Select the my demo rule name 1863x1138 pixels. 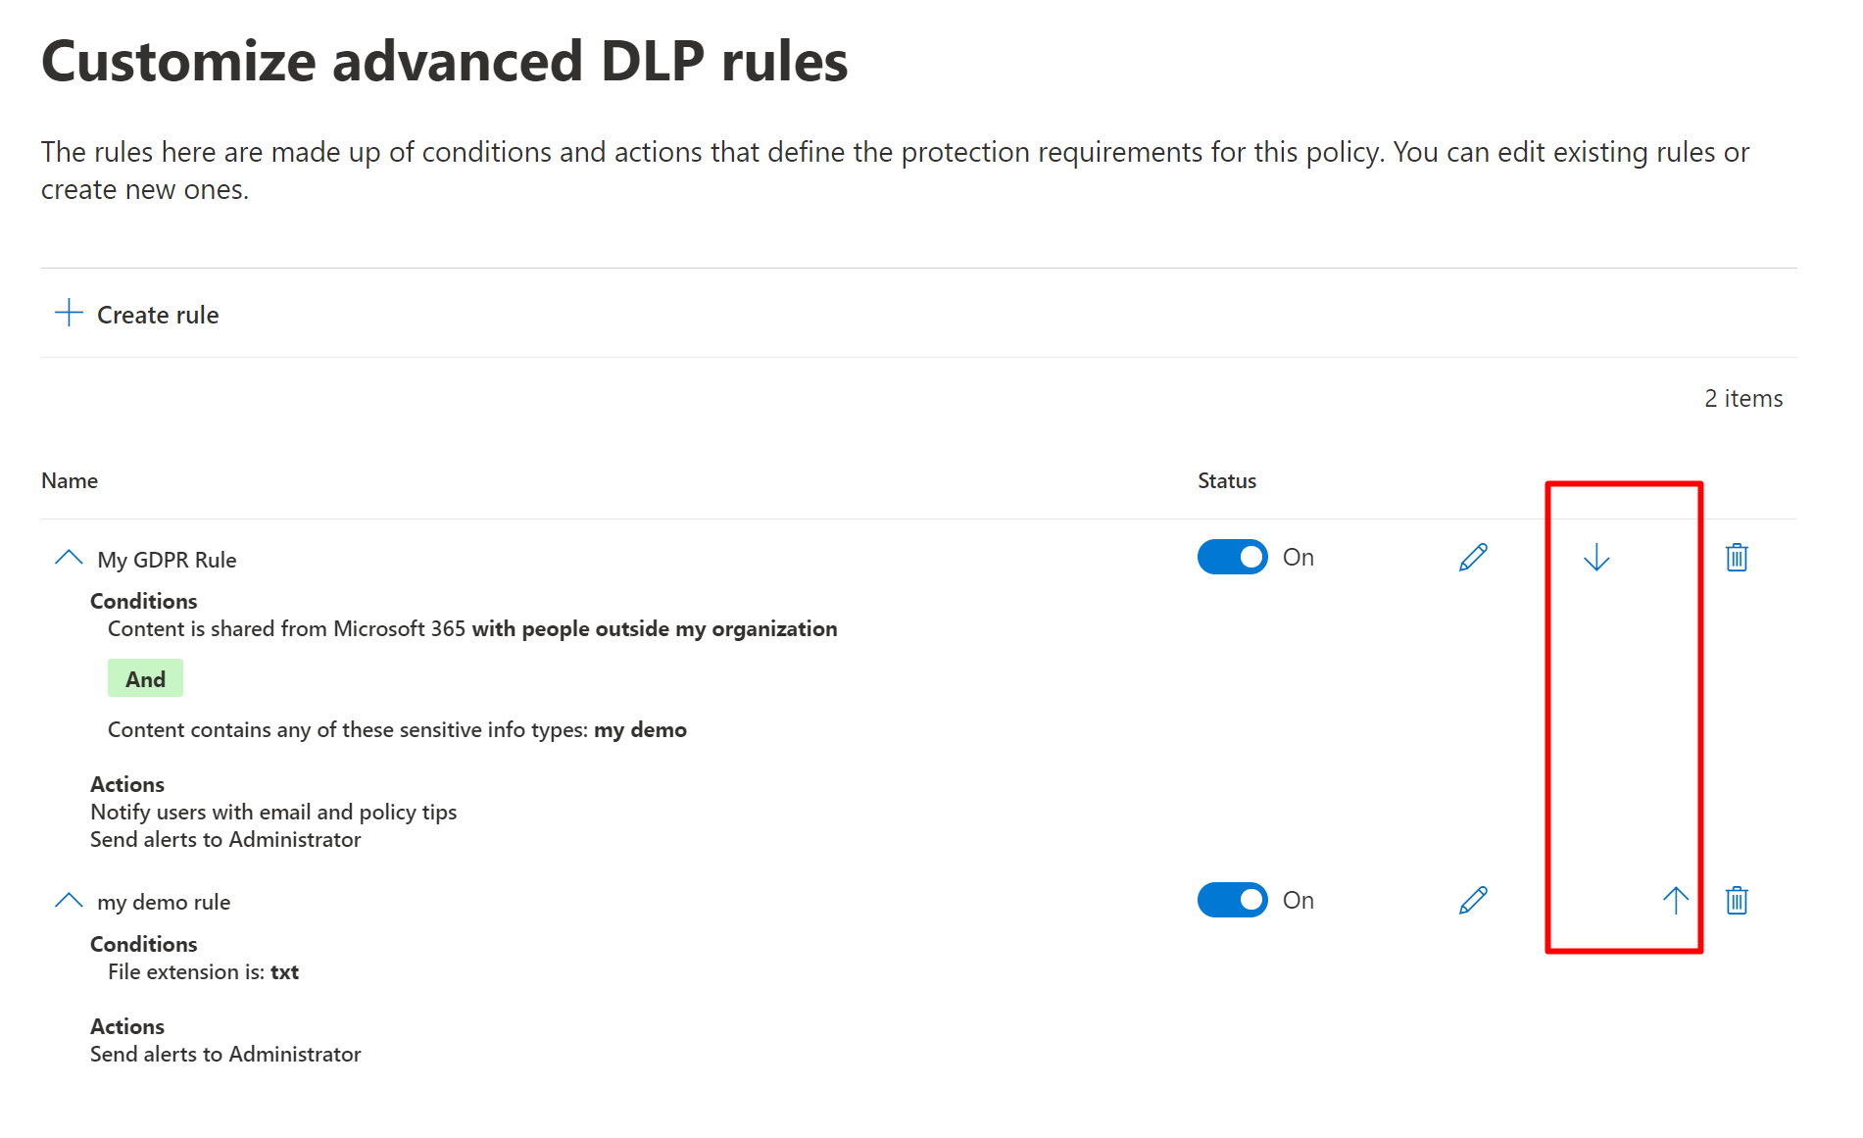pos(164,902)
